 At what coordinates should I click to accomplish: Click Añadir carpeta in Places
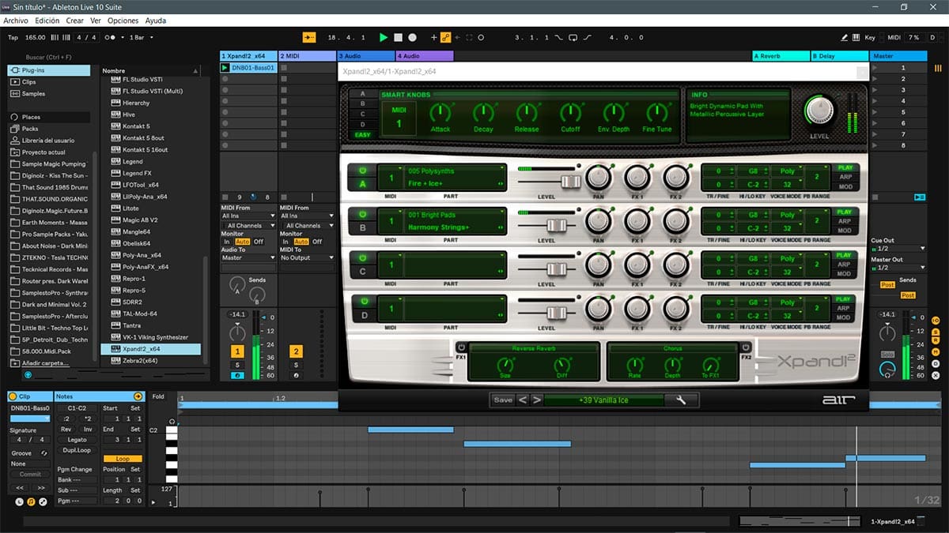pyautogui.click(x=45, y=363)
